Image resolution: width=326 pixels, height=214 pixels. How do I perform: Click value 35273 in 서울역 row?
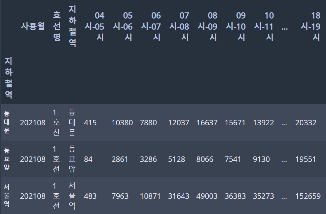tap(263, 196)
